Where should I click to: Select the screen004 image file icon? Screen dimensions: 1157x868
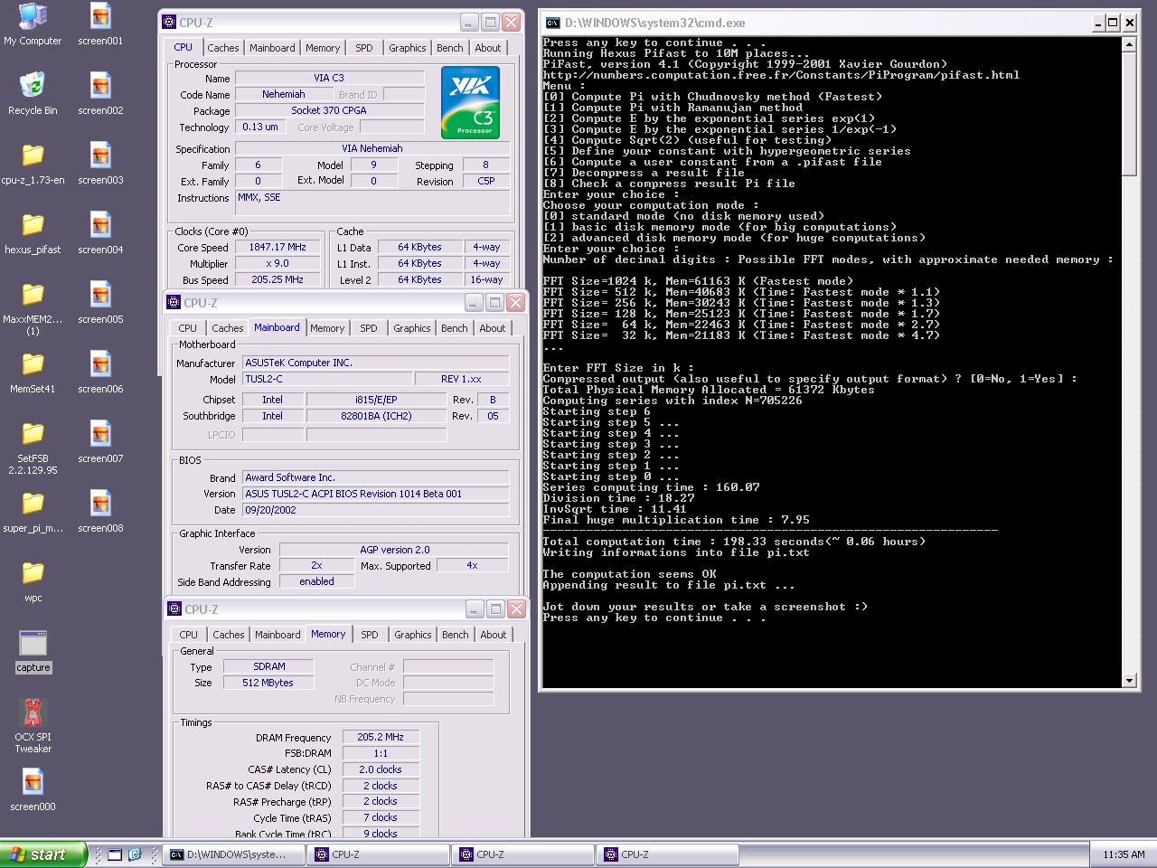(100, 225)
